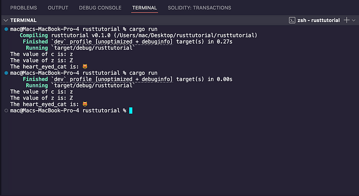Open the SOLIDITY: TRANSACTIONS tab
The height and width of the screenshot is (196, 359).
[200, 8]
